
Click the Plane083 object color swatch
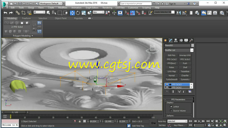193,46
